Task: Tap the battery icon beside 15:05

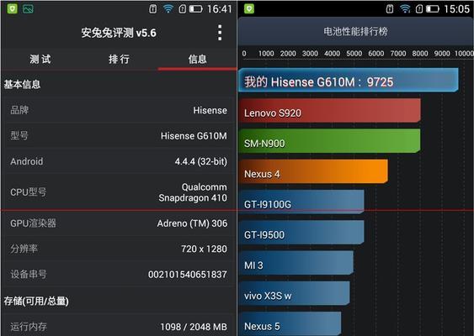Action: click(x=433, y=9)
